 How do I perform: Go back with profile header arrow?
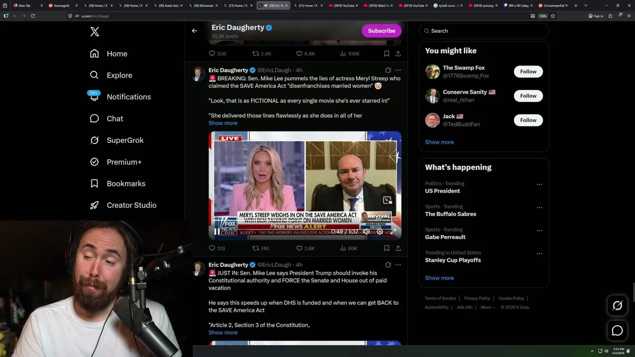[194, 31]
